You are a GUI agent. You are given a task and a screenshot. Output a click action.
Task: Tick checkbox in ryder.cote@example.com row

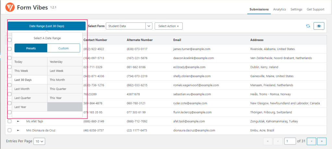[9, 103]
